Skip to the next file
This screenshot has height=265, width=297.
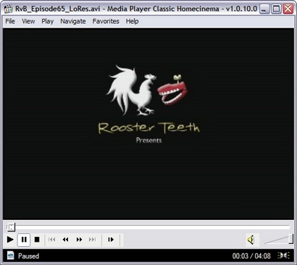tap(93, 240)
